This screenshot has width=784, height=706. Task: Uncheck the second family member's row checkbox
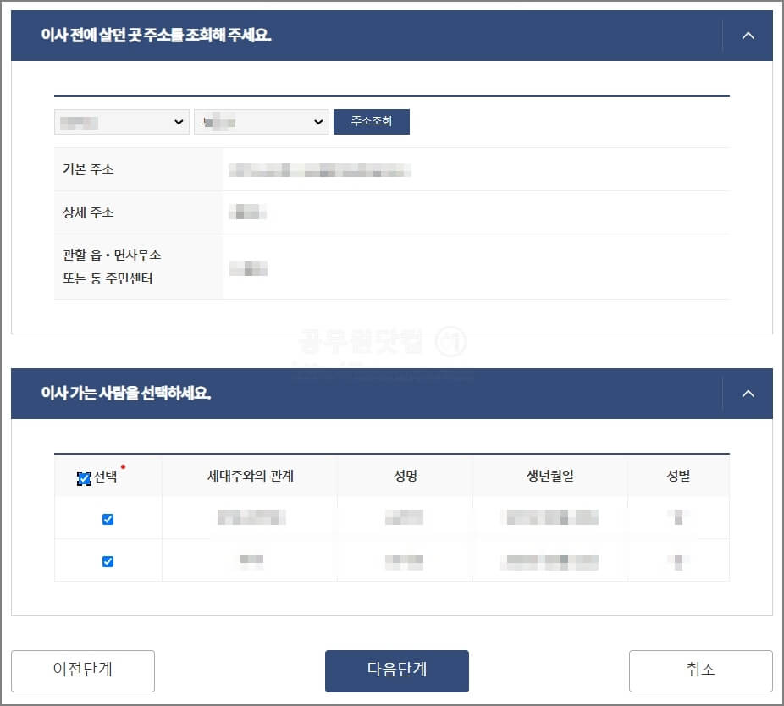[x=108, y=560]
